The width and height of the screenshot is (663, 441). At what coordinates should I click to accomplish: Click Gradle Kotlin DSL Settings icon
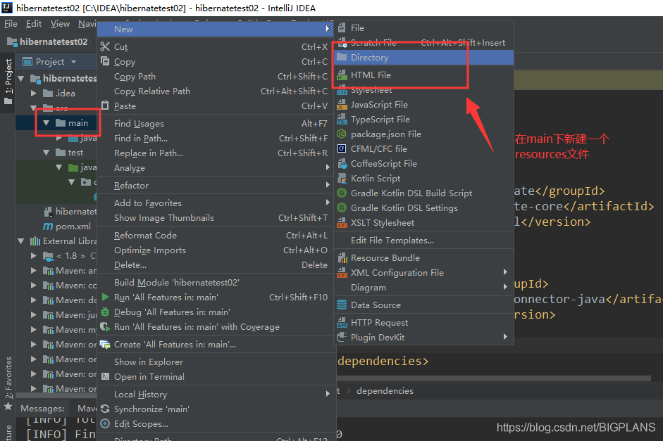click(x=342, y=207)
